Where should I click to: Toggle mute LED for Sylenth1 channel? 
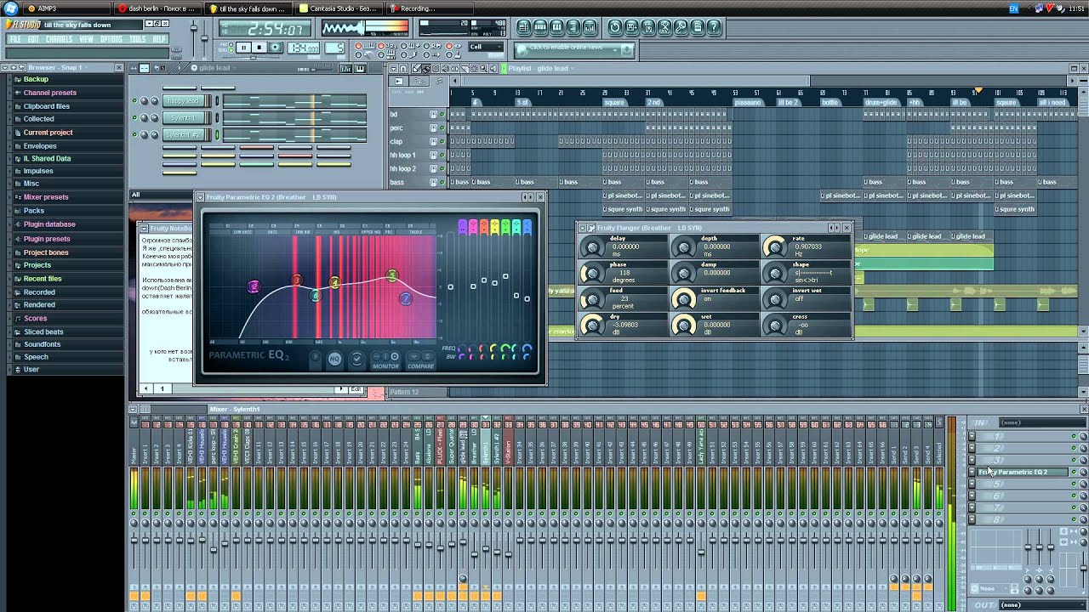(x=134, y=118)
